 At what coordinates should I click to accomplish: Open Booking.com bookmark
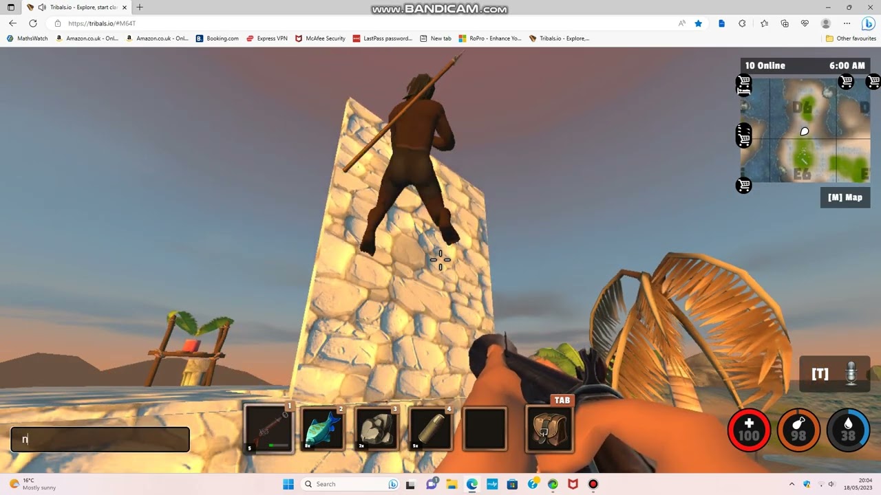pos(217,38)
